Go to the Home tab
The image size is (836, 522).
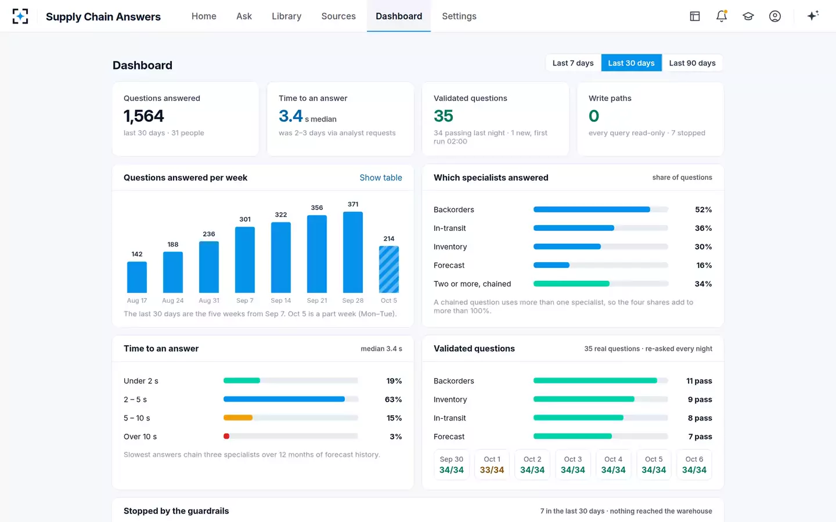click(204, 16)
